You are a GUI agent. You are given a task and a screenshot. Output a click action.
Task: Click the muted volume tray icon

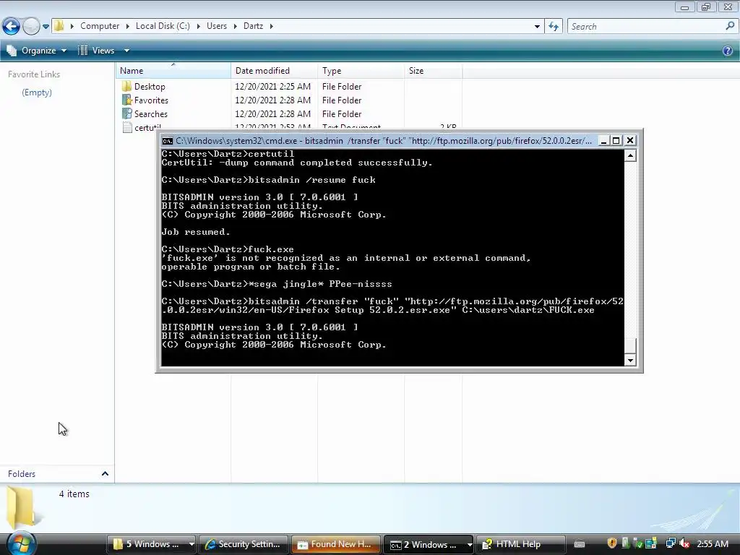684,543
